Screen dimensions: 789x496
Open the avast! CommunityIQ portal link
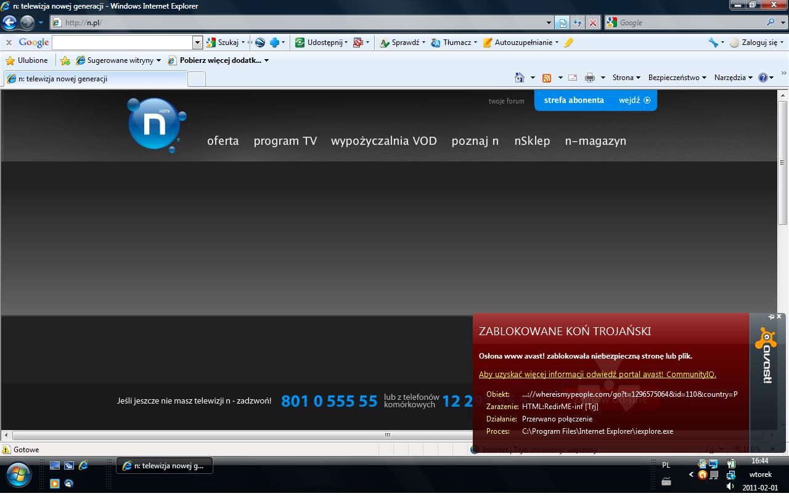coord(597,375)
